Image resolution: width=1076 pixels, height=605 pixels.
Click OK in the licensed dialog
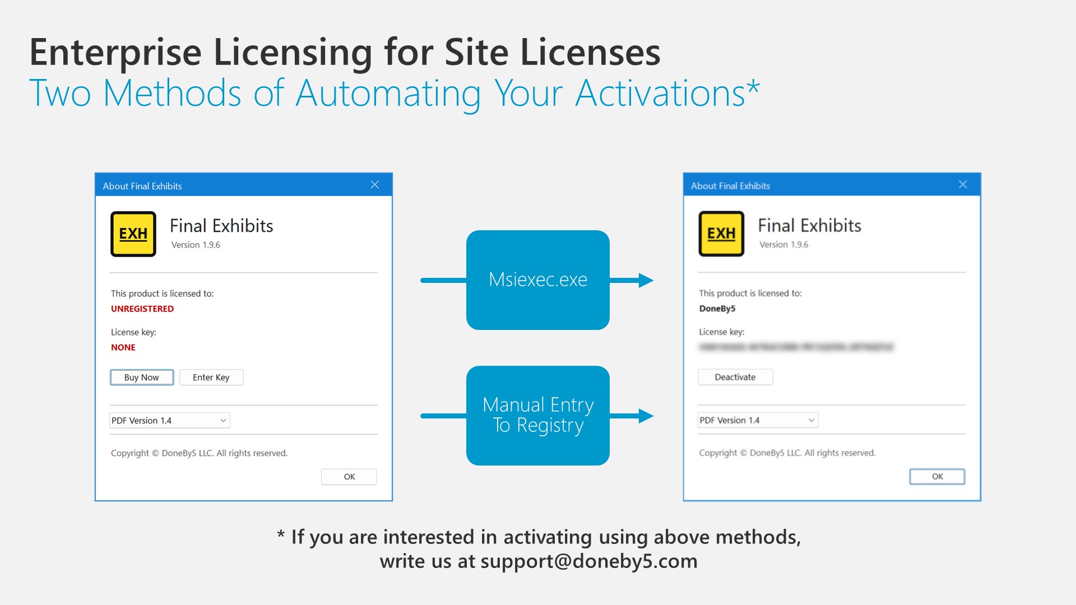[x=937, y=476]
